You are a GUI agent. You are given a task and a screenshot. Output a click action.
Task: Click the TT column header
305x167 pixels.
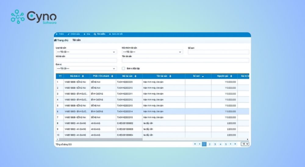pyautogui.click(x=60, y=76)
